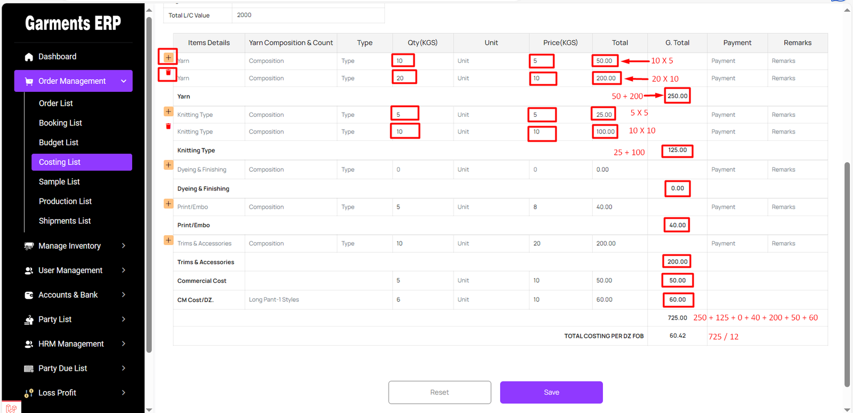
Task: Expand the HRM Management menu
Action: pos(123,344)
